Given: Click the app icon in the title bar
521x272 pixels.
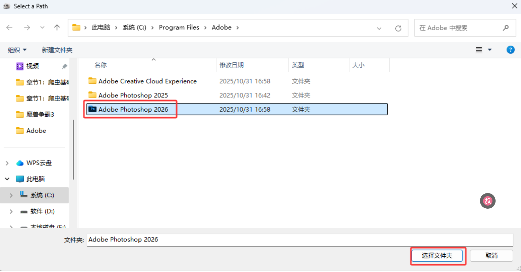Looking at the screenshot, I should [7, 6].
